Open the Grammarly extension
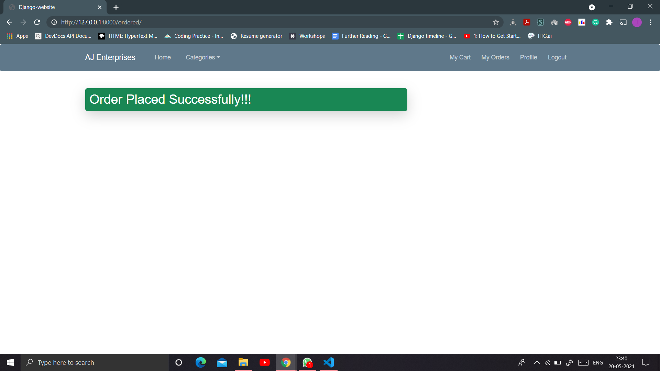This screenshot has height=371, width=660. point(596,22)
